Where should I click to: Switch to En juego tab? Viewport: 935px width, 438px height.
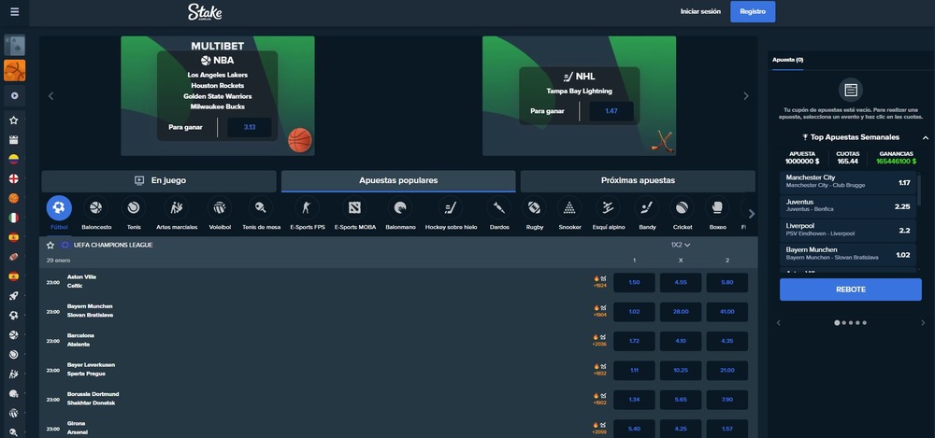(159, 180)
